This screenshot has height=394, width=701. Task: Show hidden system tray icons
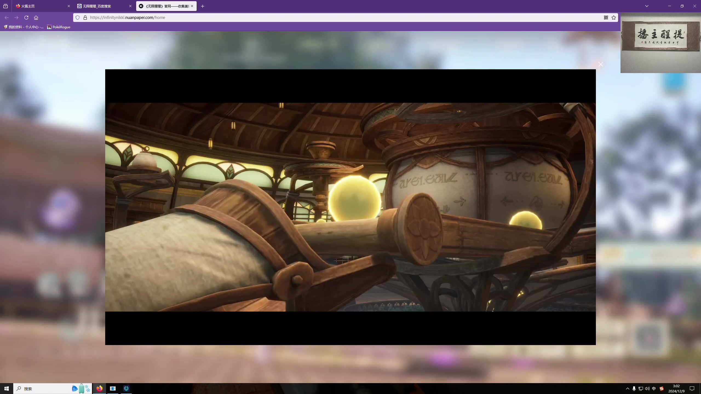[x=628, y=389]
